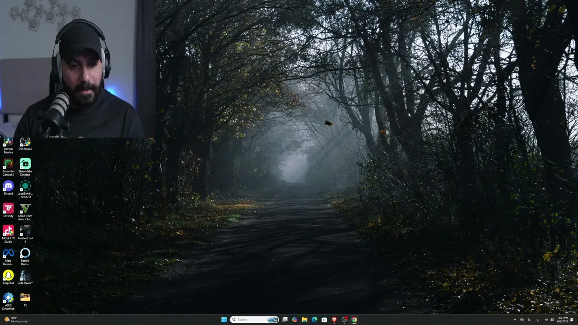The width and height of the screenshot is (578, 325).
Task: Click the input language tray indicator
Action: [538, 320]
